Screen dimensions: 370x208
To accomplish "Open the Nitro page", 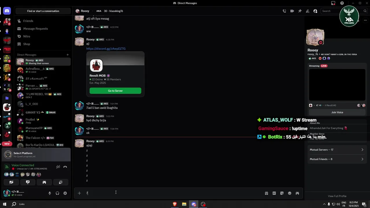I will [x=43, y=36].
